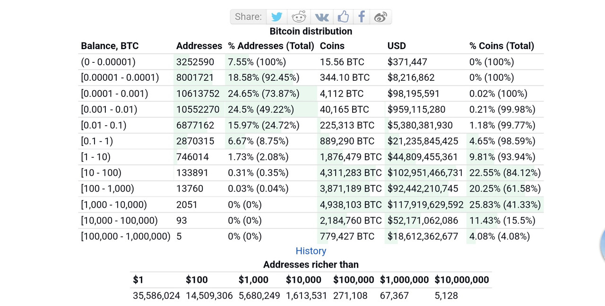Click the richer-than count "35,586,024"
Image resolution: width=605 pixels, height=306 pixels.
click(x=156, y=296)
